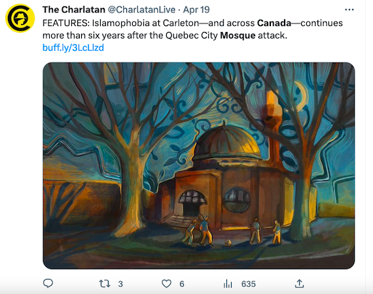Open The Charlatan's yellow profile avatar
Image resolution: width=373 pixels, height=294 pixels.
click(x=20, y=18)
